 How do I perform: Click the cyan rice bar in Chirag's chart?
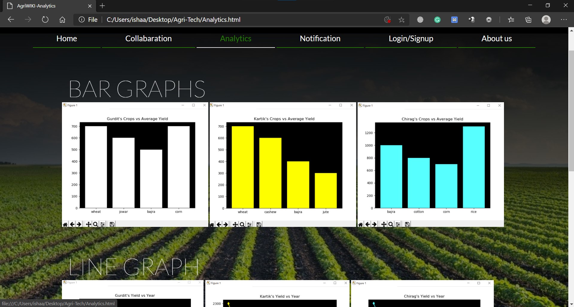click(x=474, y=167)
